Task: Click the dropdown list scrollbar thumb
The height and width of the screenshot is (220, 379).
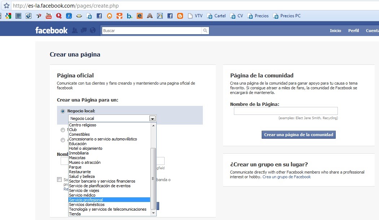Action: point(153,179)
